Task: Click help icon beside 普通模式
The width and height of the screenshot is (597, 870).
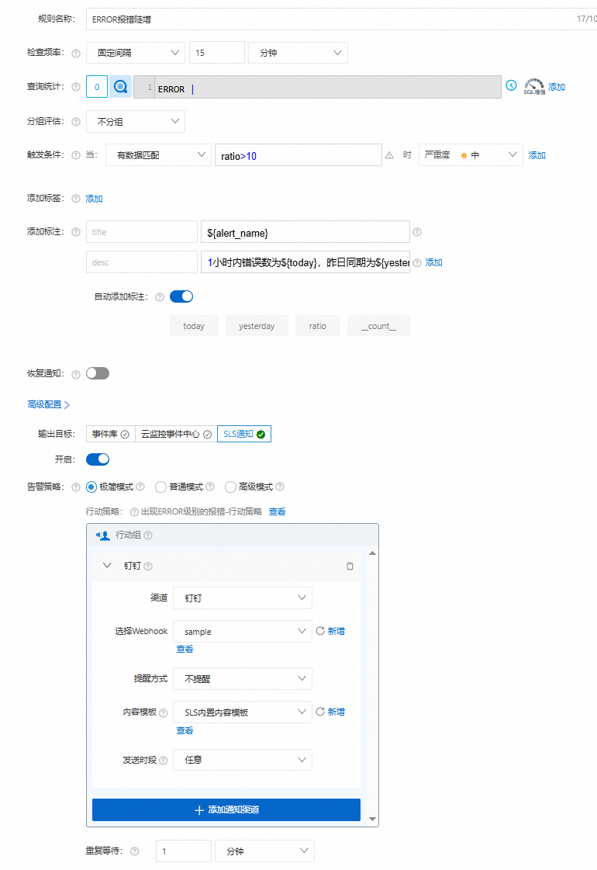Action: point(209,487)
